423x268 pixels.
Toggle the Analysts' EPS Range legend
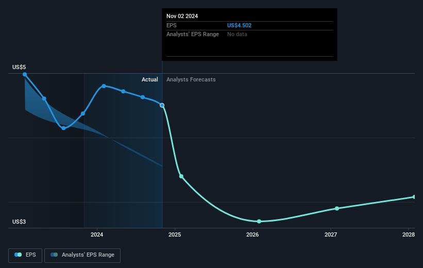tap(82, 255)
